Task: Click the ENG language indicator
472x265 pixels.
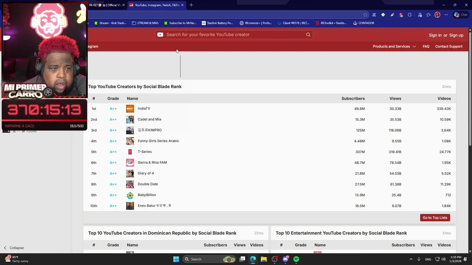Action: pos(428,259)
